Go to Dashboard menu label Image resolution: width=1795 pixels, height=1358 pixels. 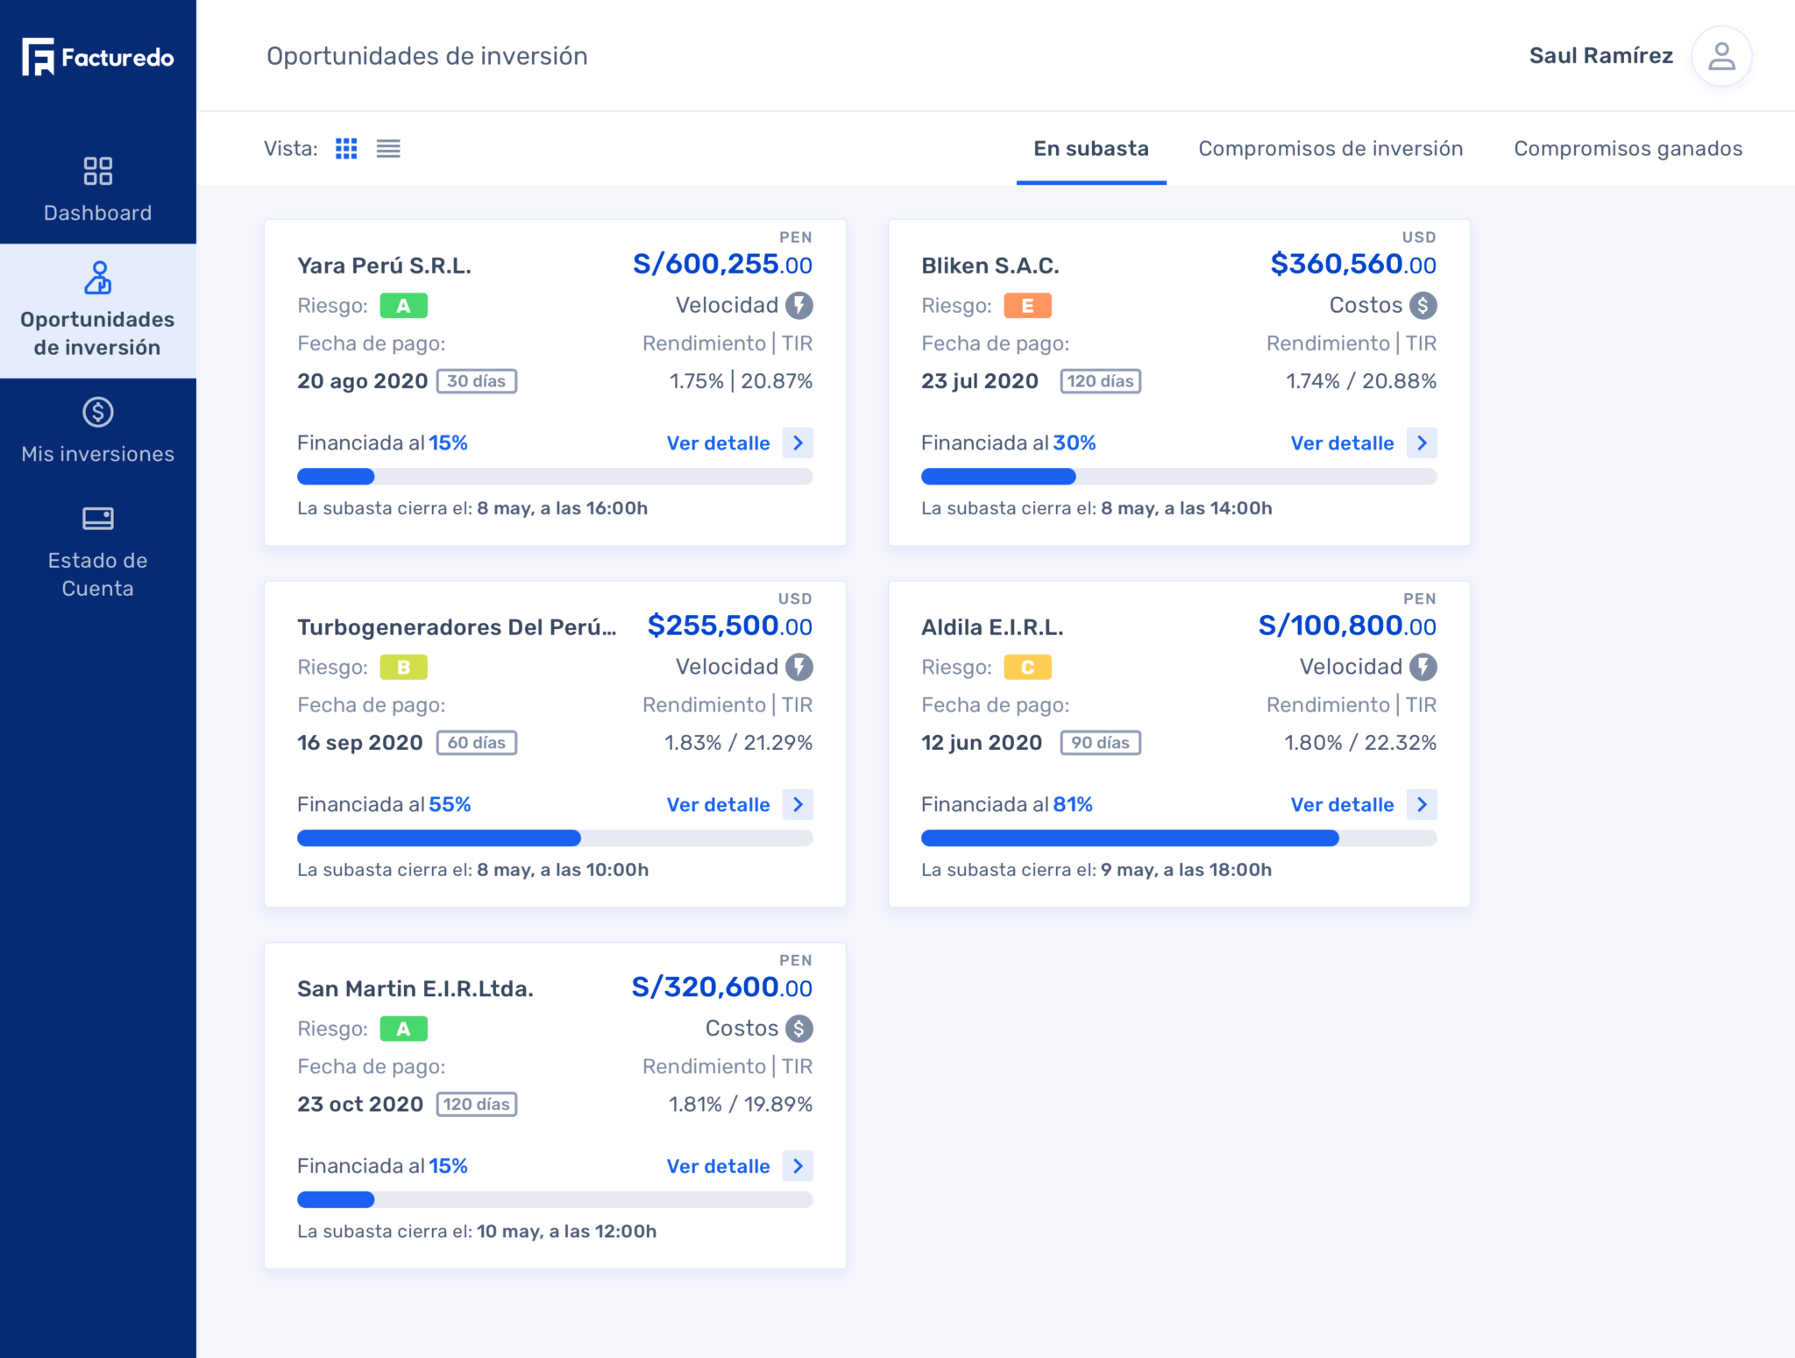pos(97,213)
